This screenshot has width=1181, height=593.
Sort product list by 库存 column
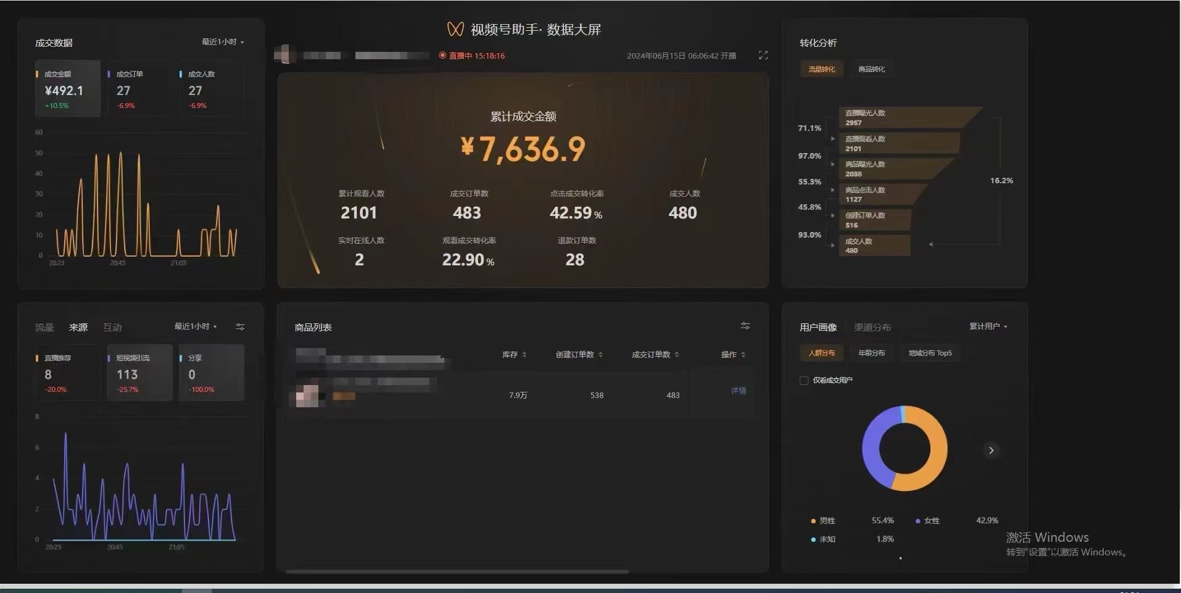coord(514,355)
